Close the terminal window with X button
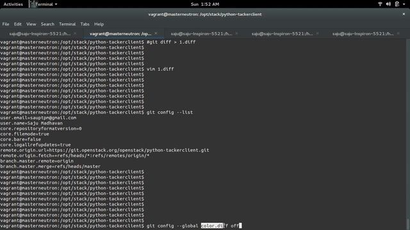 (404, 14)
